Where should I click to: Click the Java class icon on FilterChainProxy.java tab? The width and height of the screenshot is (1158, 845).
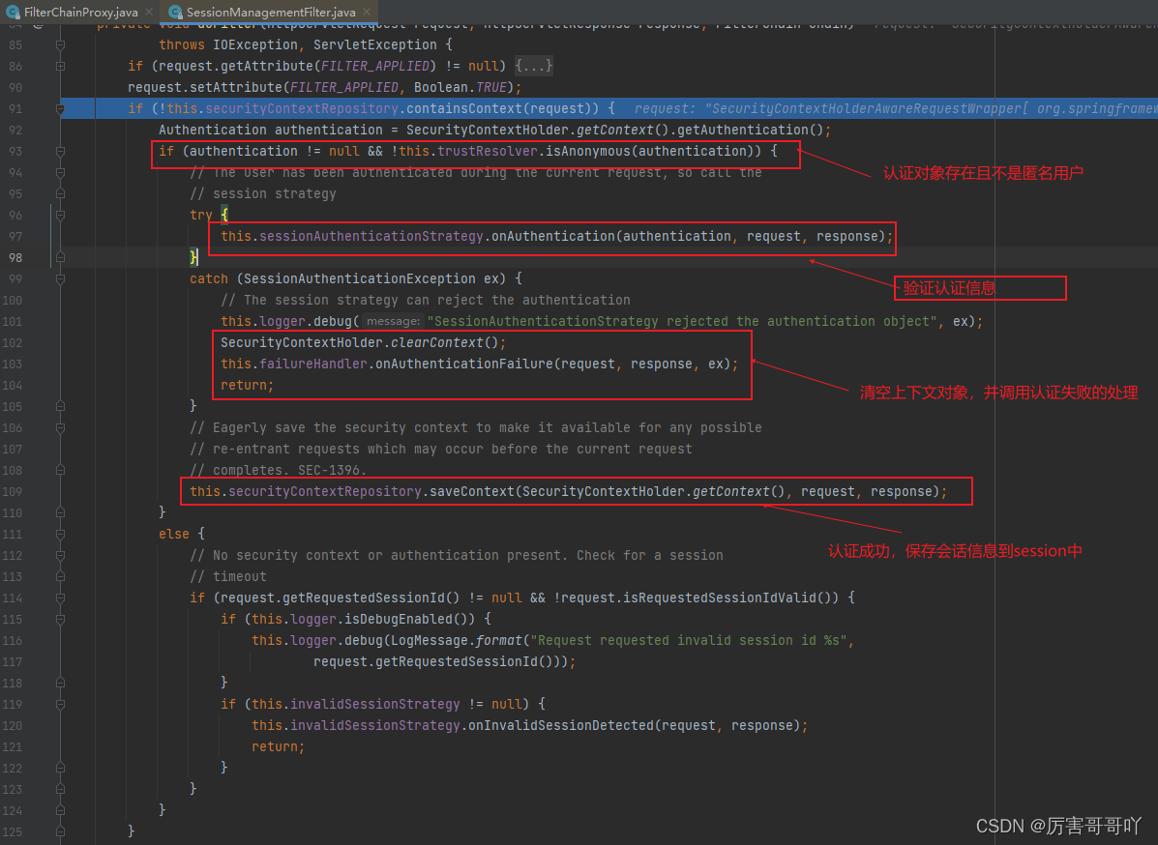(x=12, y=13)
